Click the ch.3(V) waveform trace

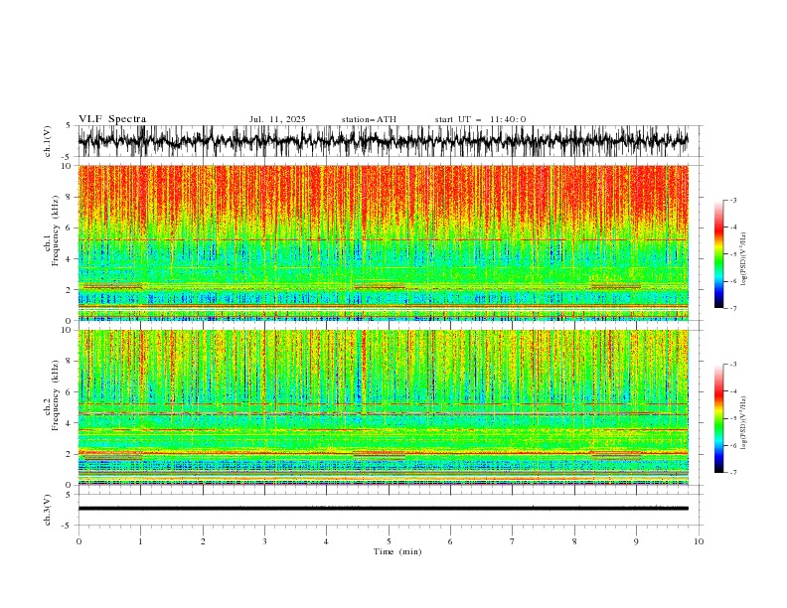click(x=384, y=509)
